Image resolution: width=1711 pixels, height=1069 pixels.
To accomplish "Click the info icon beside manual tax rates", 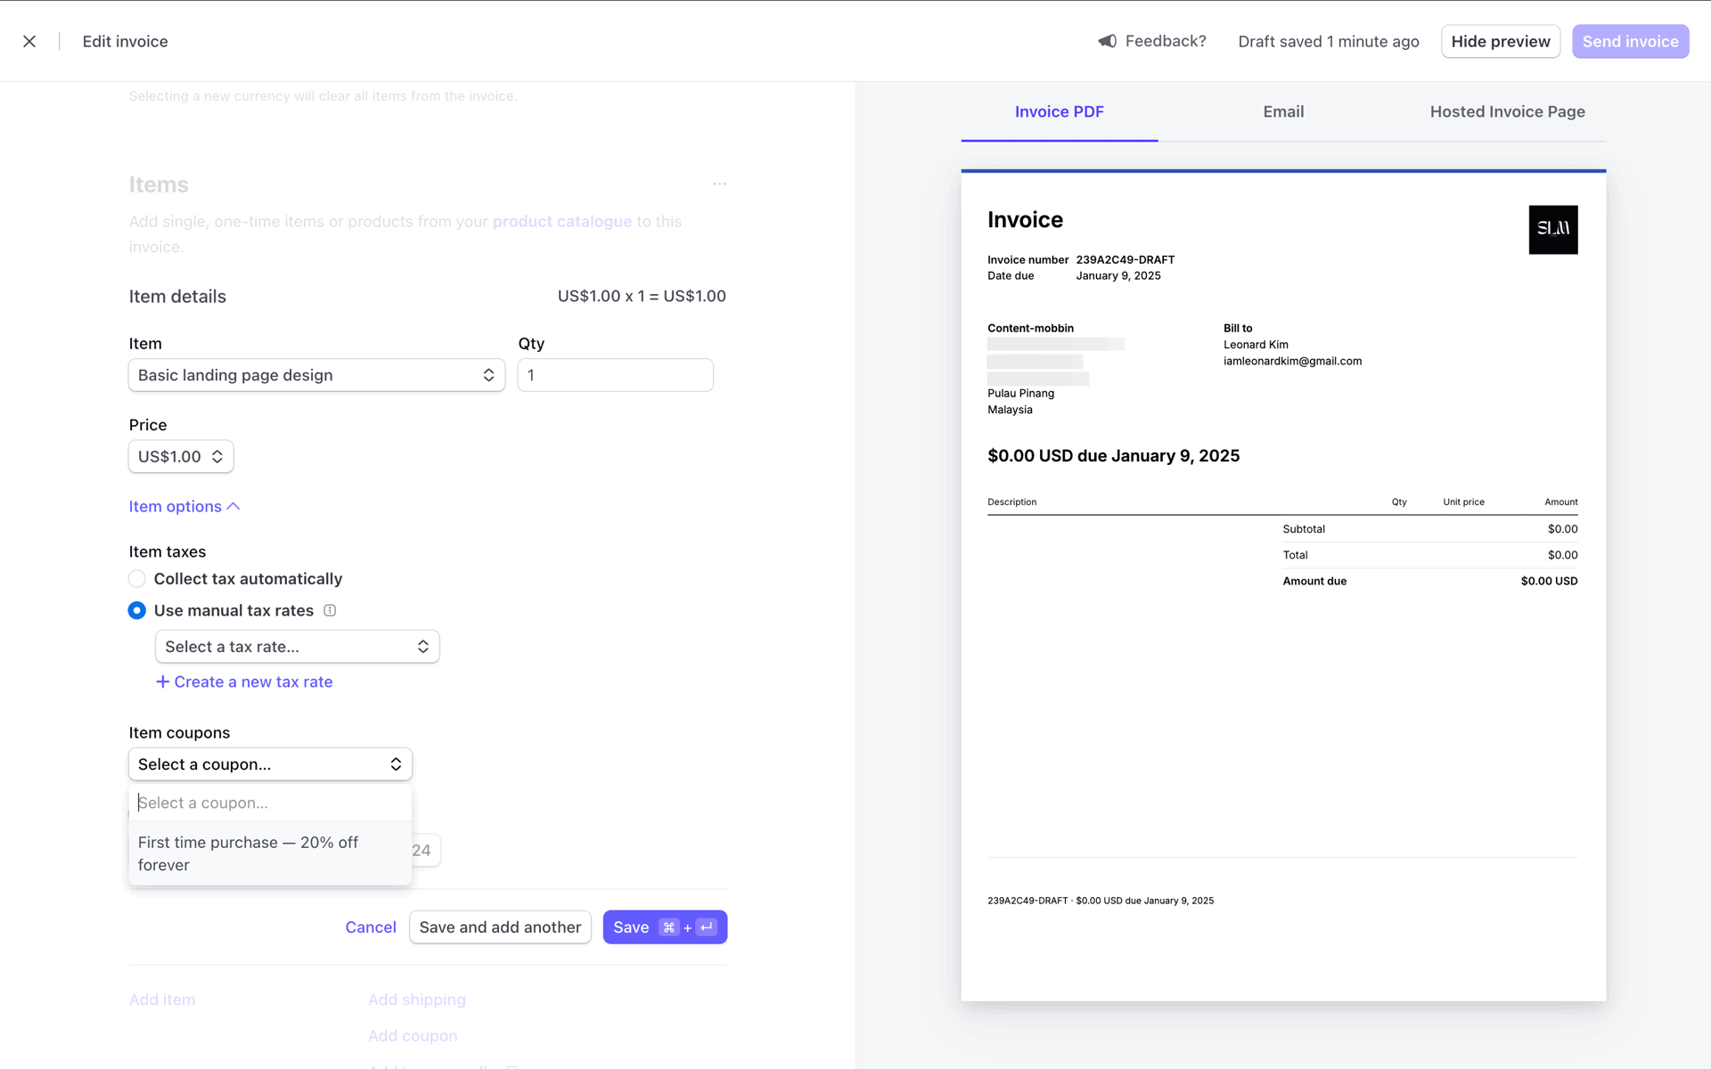I will point(330,610).
